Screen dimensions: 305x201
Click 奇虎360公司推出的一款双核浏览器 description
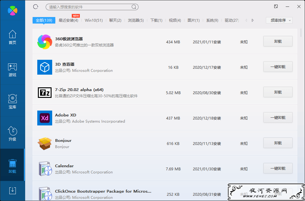[x=84, y=45]
